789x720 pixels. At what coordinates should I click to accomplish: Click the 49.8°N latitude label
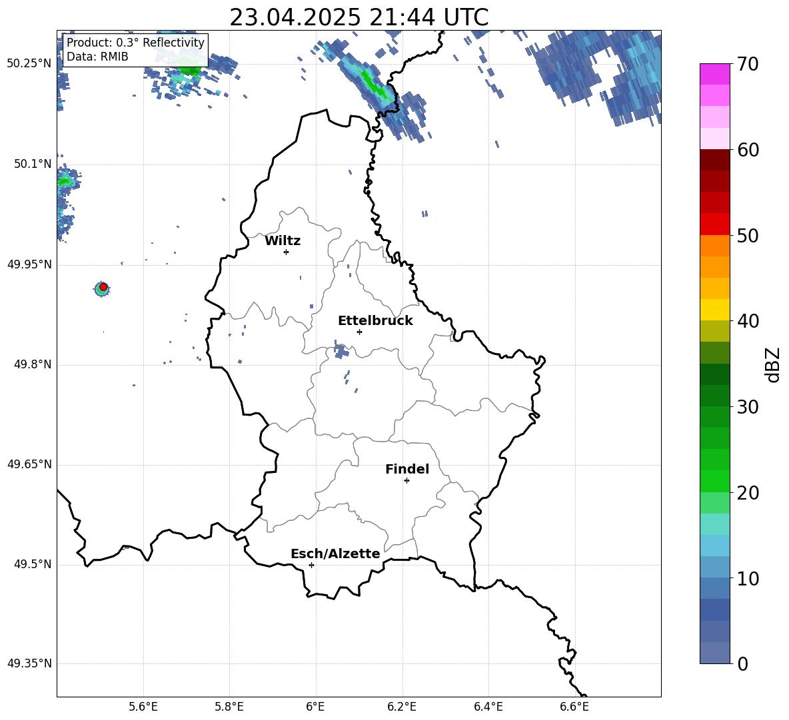[x=33, y=364]
